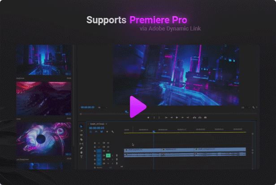
Task: Open the program monitor zoom level dropdown
Action: pos(103,108)
